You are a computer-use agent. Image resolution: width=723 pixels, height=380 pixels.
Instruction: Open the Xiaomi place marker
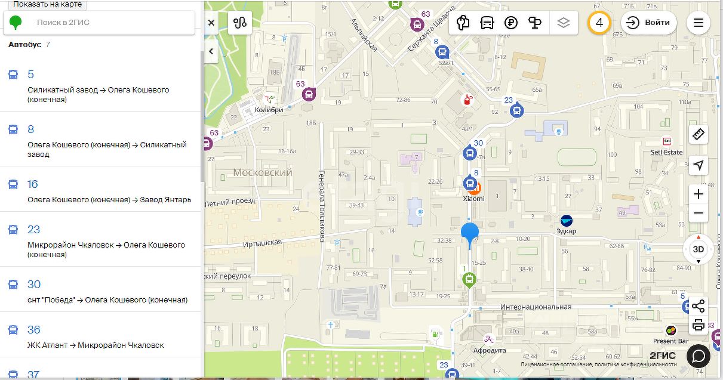tap(474, 189)
